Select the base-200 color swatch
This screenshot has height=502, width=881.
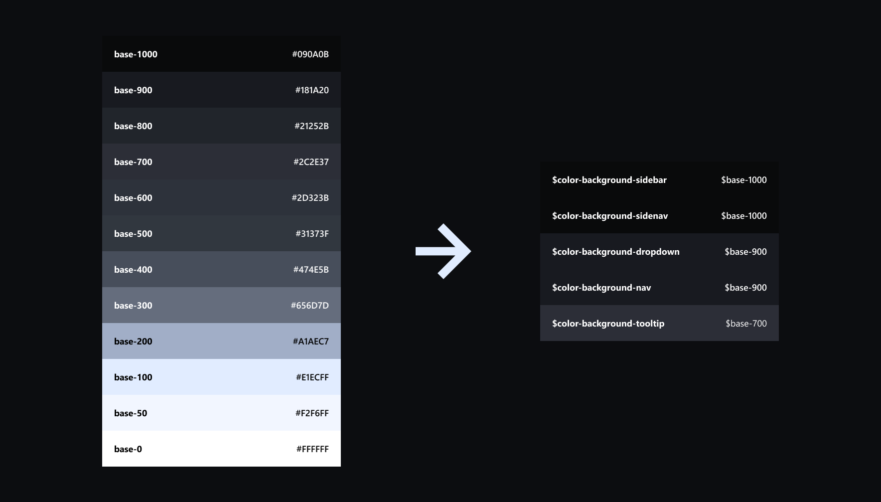point(221,341)
